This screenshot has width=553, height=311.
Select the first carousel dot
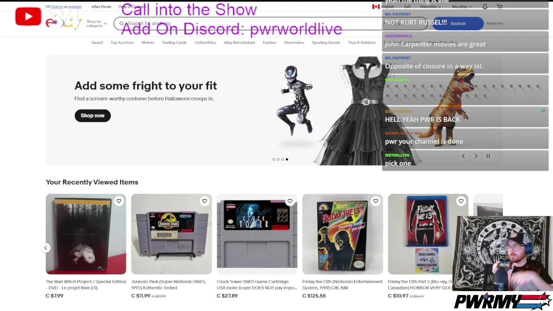[x=273, y=159]
